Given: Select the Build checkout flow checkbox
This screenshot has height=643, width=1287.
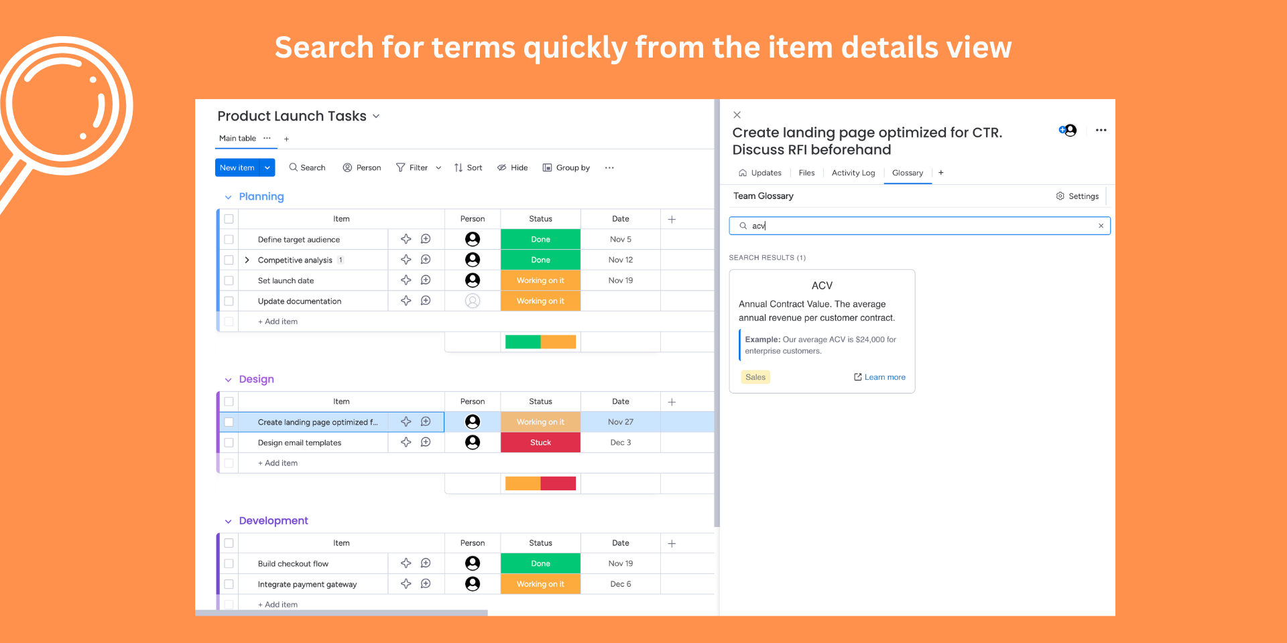Looking at the screenshot, I should [x=229, y=563].
